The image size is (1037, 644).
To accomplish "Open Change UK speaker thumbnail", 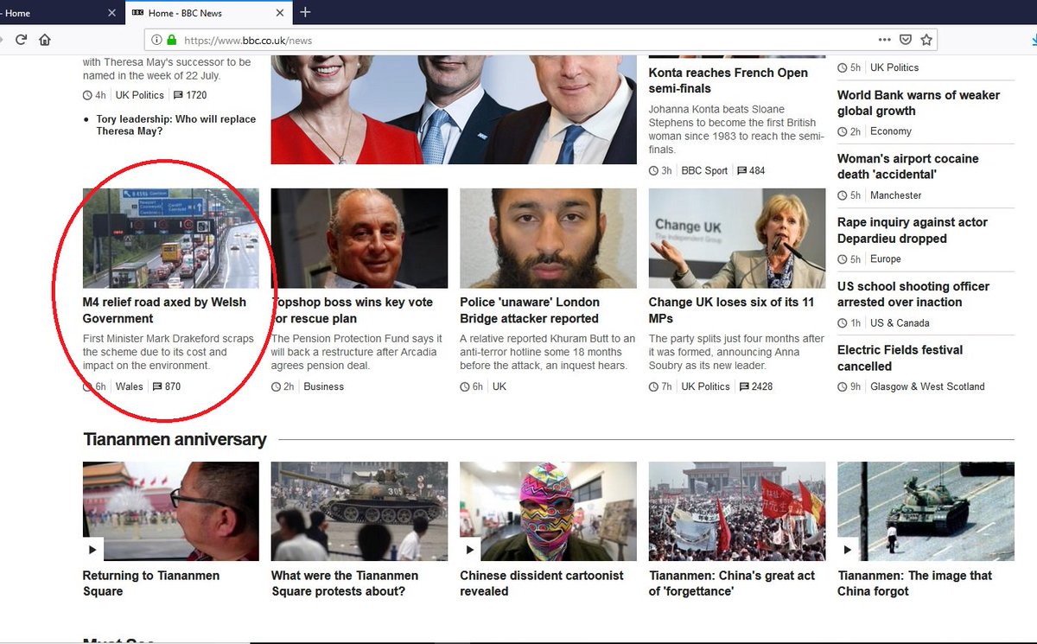I will pos(737,239).
